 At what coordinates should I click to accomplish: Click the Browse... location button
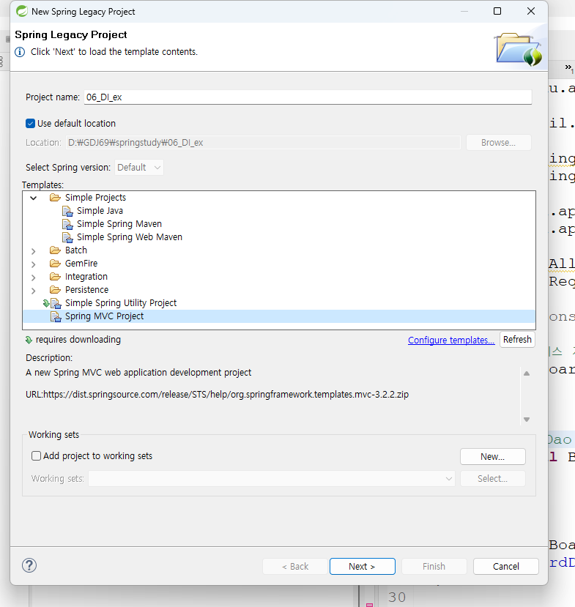point(498,143)
